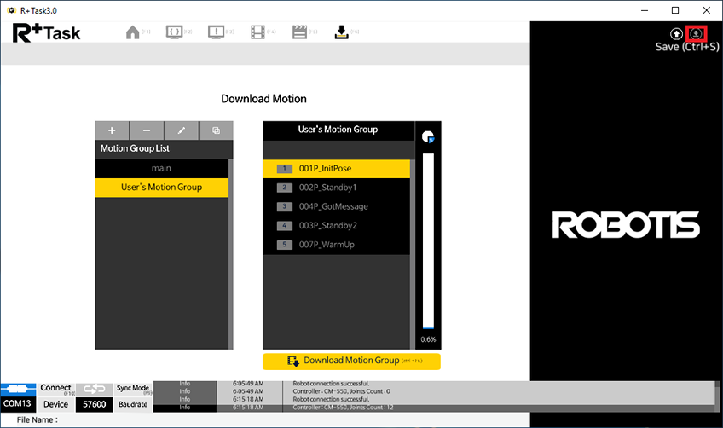The height and width of the screenshot is (428, 723).
Task: Select the Download icon in top toolbar
Action: pyautogui.click(x=341, y=32)
